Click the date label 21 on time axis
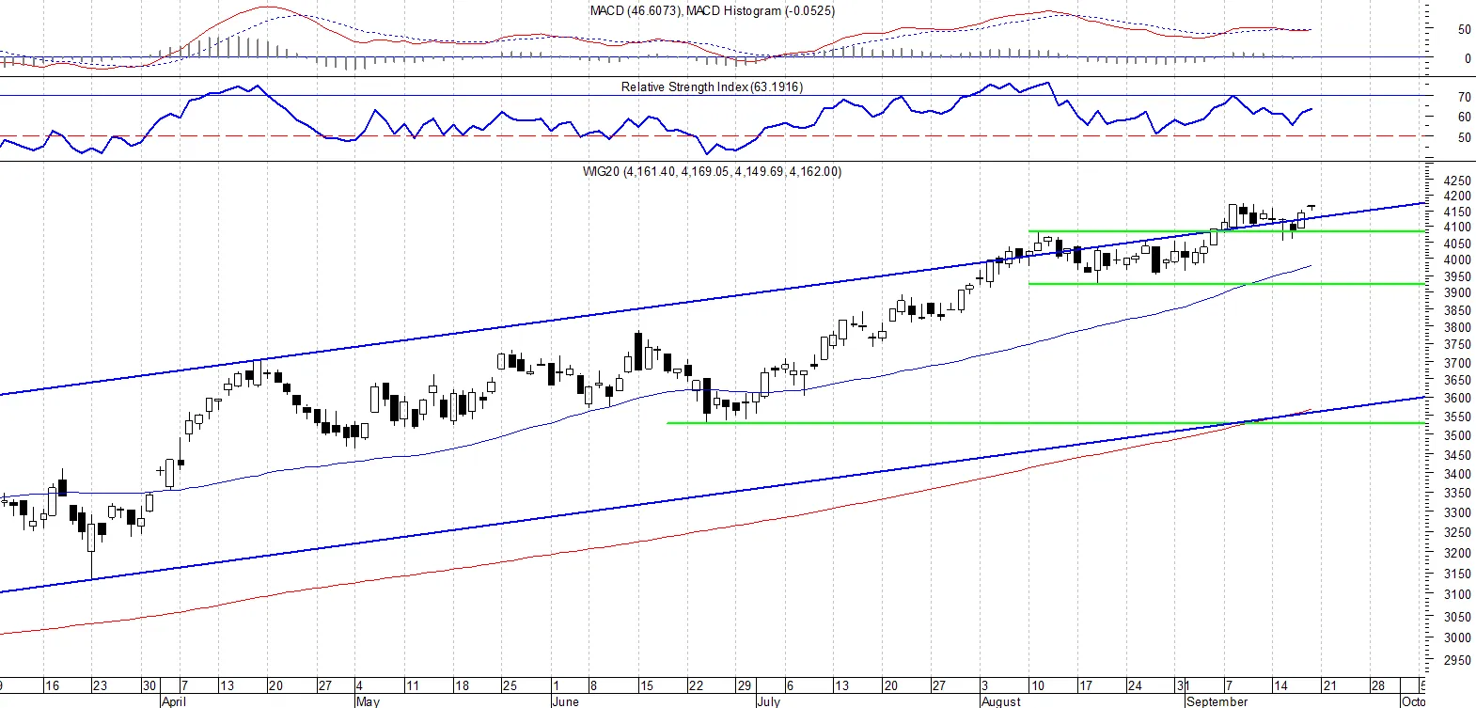Viewport: 1476px width, 708px height. 1329,686
